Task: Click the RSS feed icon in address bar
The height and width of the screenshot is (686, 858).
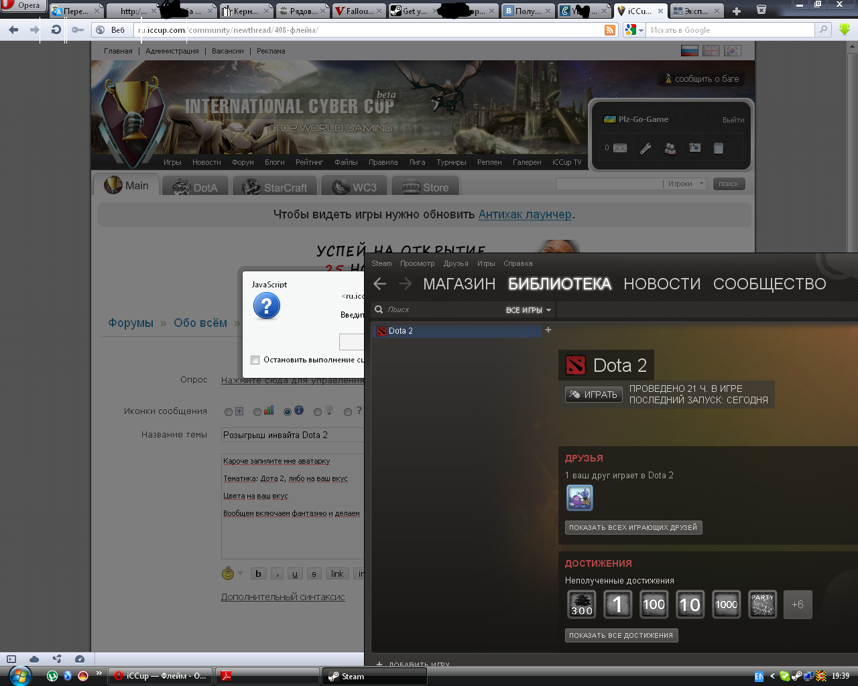Action: click(610, 30)
